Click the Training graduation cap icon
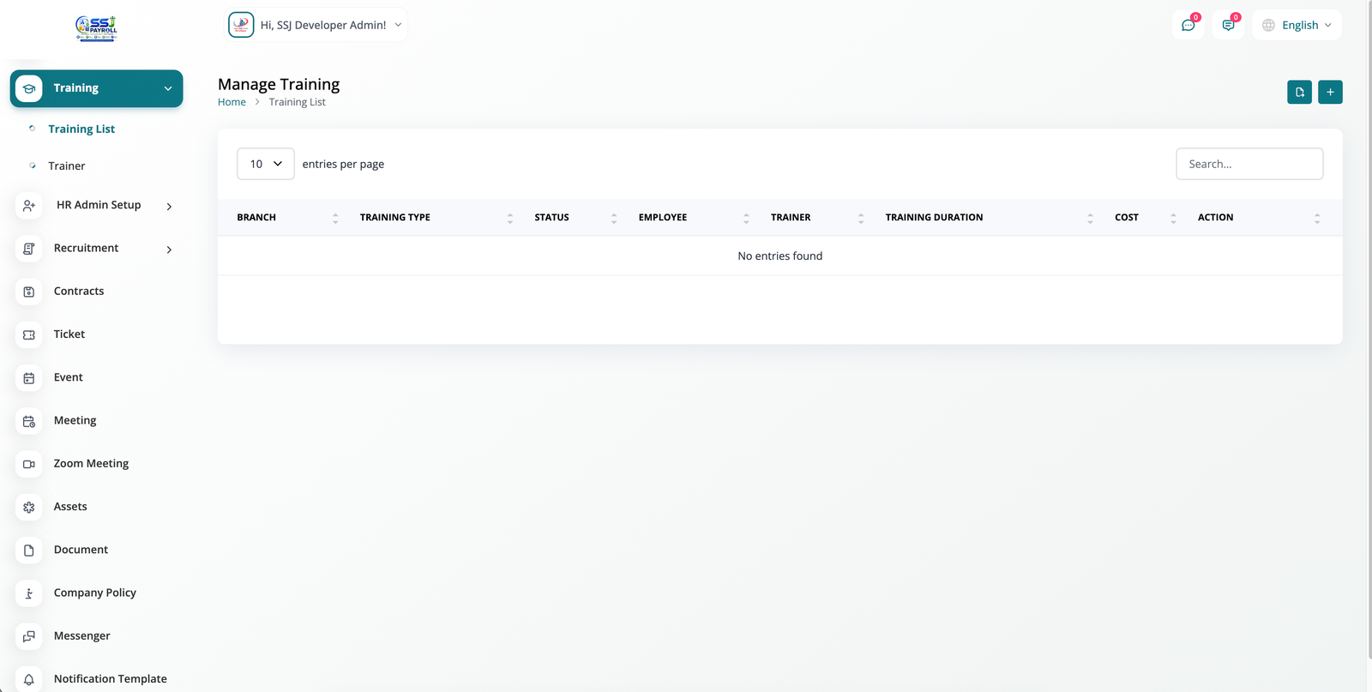The height and width of the screenshot is (692, 1372). 29,88
